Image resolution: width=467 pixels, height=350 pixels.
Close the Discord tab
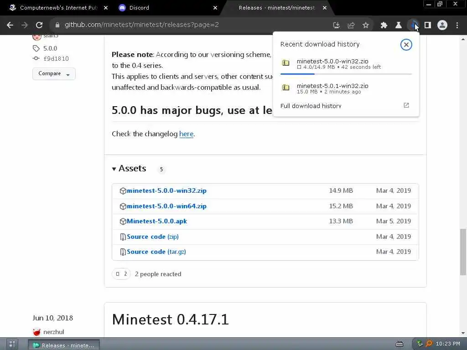[215, 8]
